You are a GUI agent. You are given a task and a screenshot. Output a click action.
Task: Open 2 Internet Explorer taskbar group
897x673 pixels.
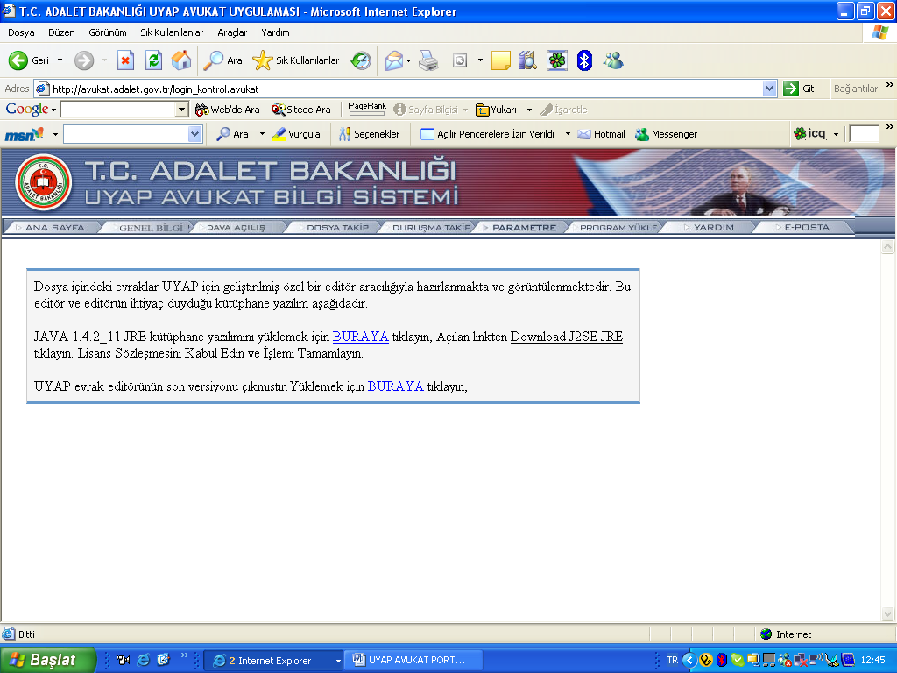273,661
